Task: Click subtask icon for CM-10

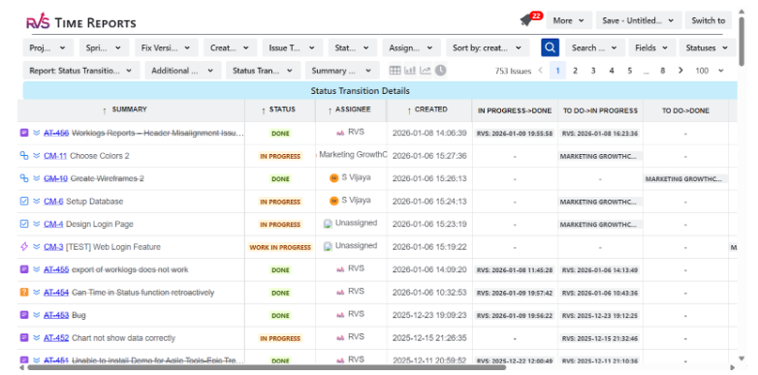Action: pyautogui.click(x=24, y=178)
